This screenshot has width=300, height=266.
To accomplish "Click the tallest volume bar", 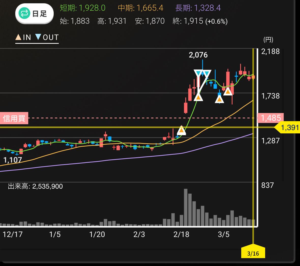I will point(185,207).
